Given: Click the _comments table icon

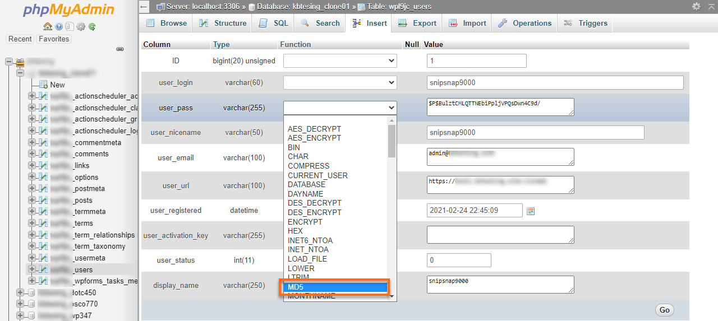Looking at the screenshot, I should tap(43, 154).
